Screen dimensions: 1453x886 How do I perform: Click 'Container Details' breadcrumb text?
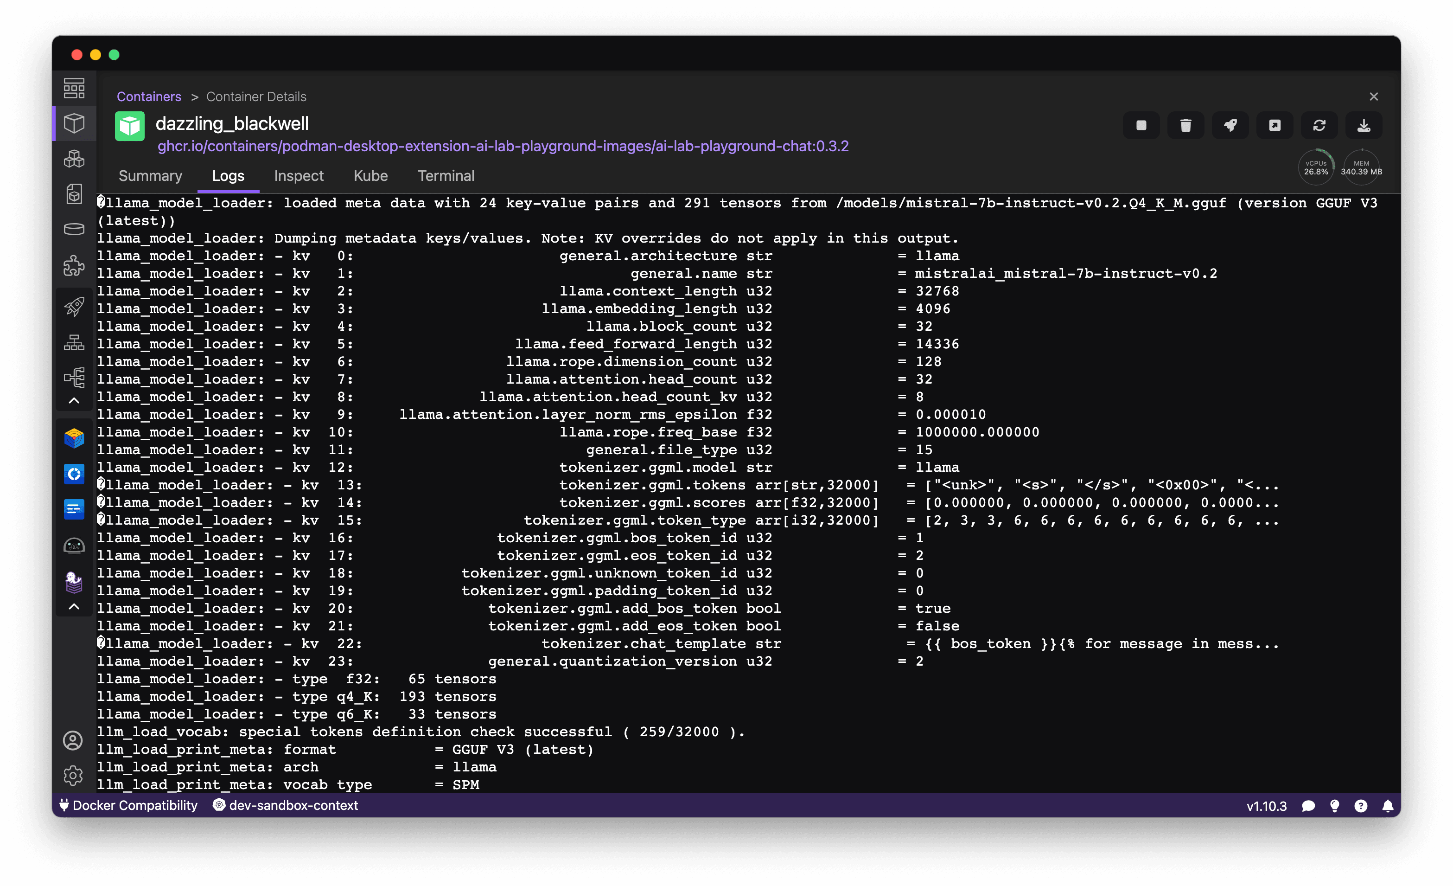click(x=256, y=97)
